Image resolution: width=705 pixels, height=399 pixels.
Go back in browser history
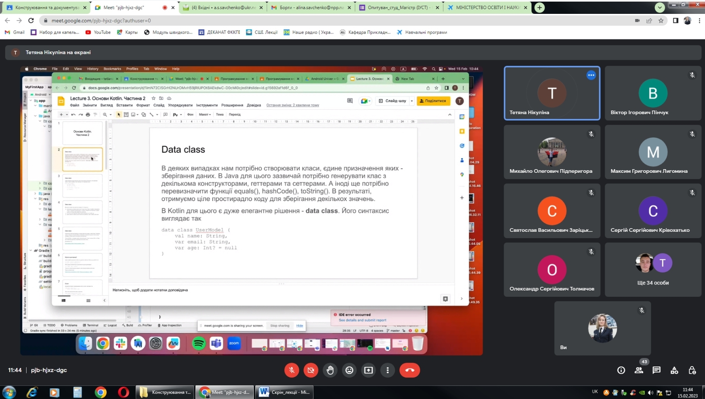(x=8, y=21)
